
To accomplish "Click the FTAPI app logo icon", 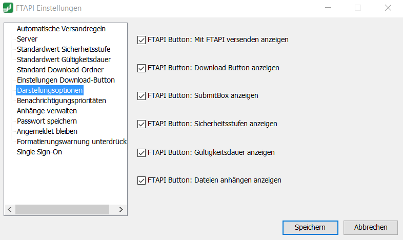I will 8,8.
